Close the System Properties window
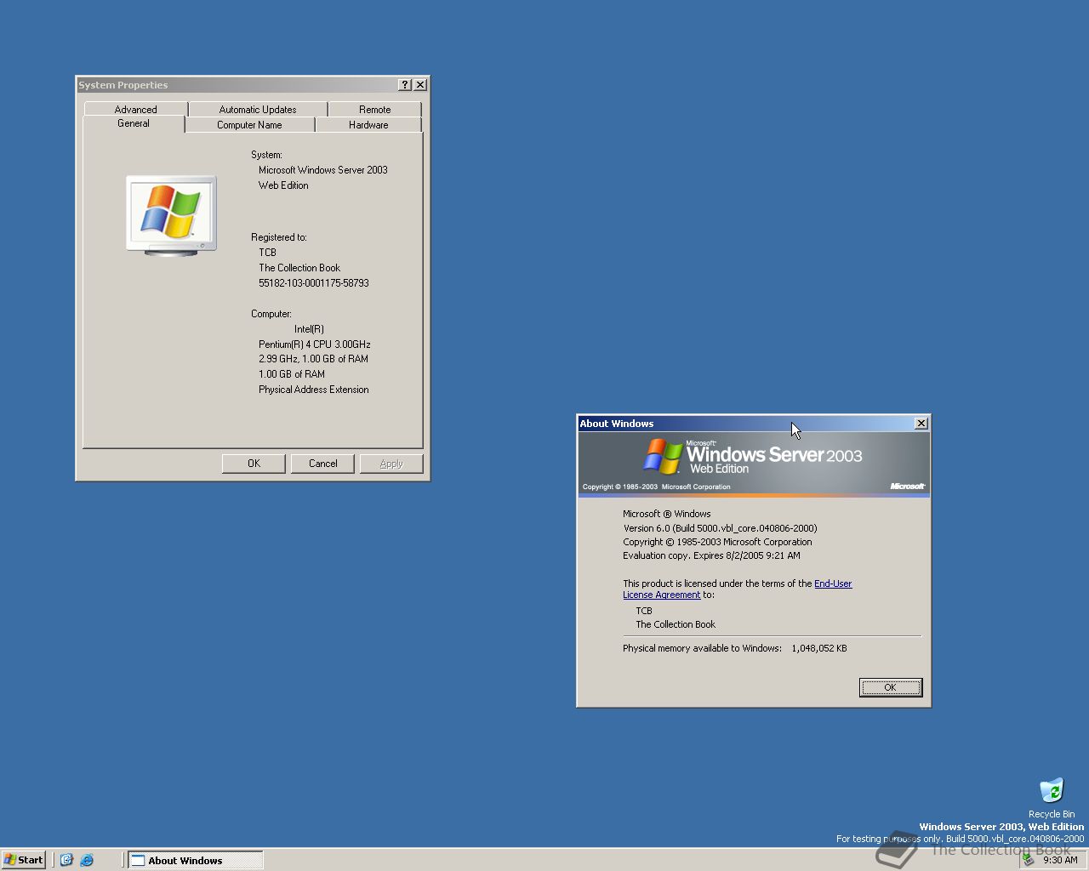 420,85
